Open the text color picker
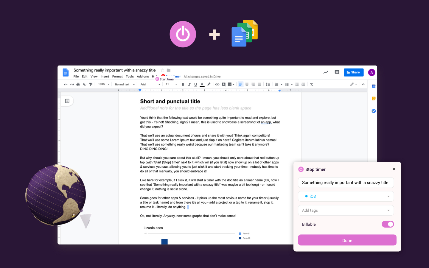 click(202, 85)
